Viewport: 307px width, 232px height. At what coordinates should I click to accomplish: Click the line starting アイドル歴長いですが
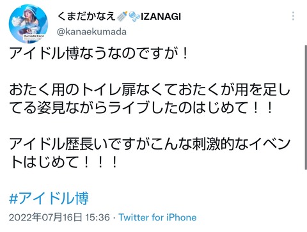pyautogui.click(x=150, y=144)
